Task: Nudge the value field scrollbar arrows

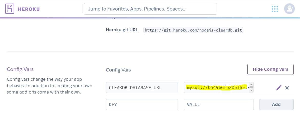Action: point(251,87)
